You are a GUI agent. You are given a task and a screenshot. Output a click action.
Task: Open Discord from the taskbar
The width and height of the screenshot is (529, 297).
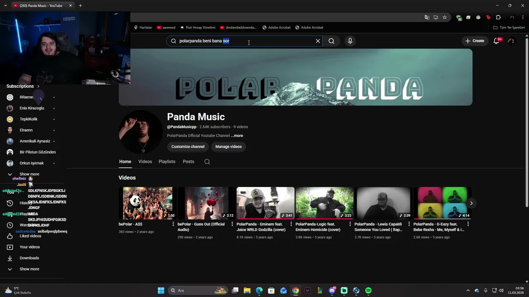click(332, 290)
